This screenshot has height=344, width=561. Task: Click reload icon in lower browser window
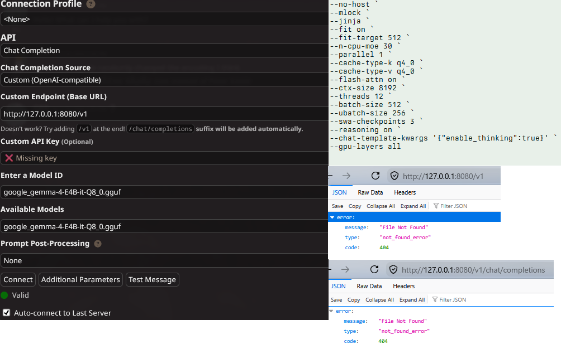click(374, 269)
